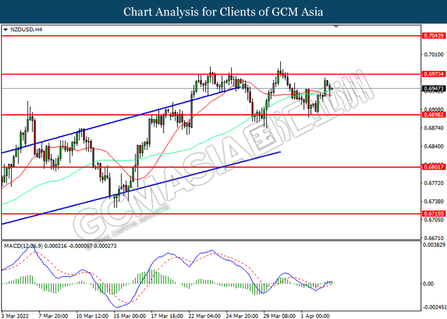Select the 0.69734 price level label

[x=434, y=74]
